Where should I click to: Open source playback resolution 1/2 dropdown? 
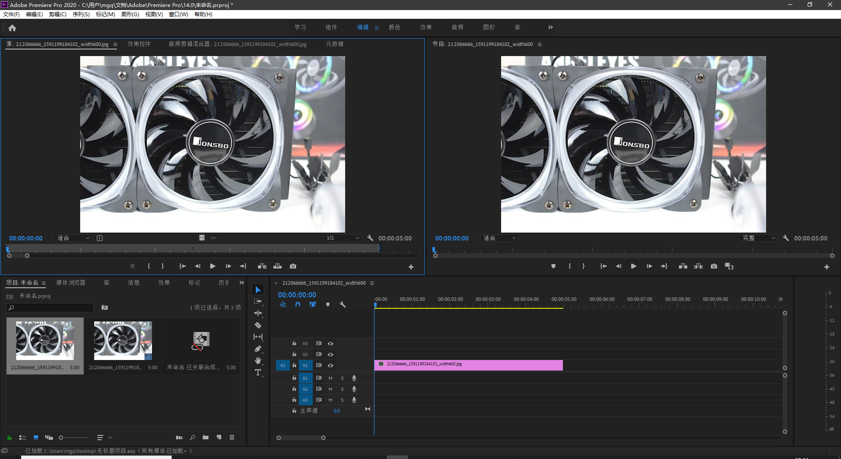(x=343, y=238)
